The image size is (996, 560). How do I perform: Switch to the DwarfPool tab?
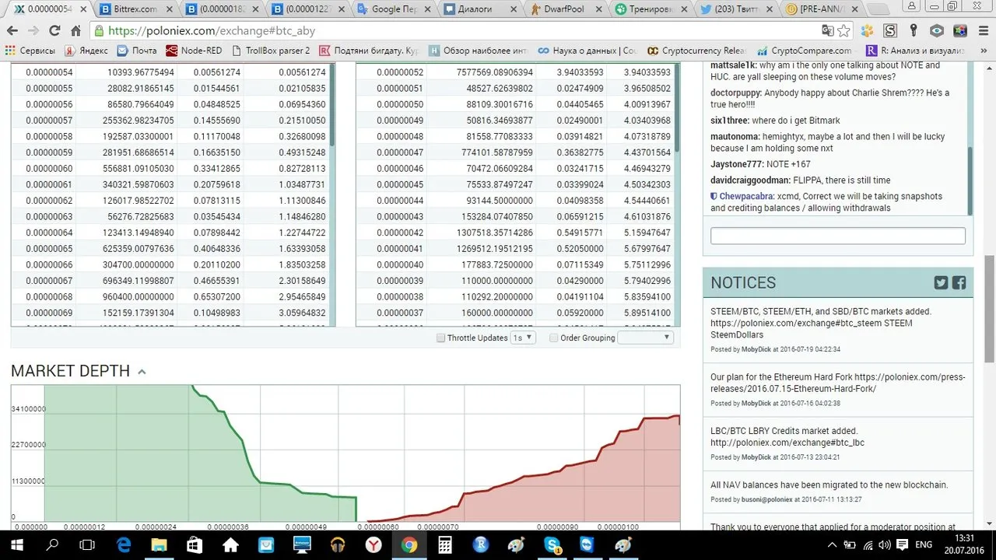tap(565, 9)
